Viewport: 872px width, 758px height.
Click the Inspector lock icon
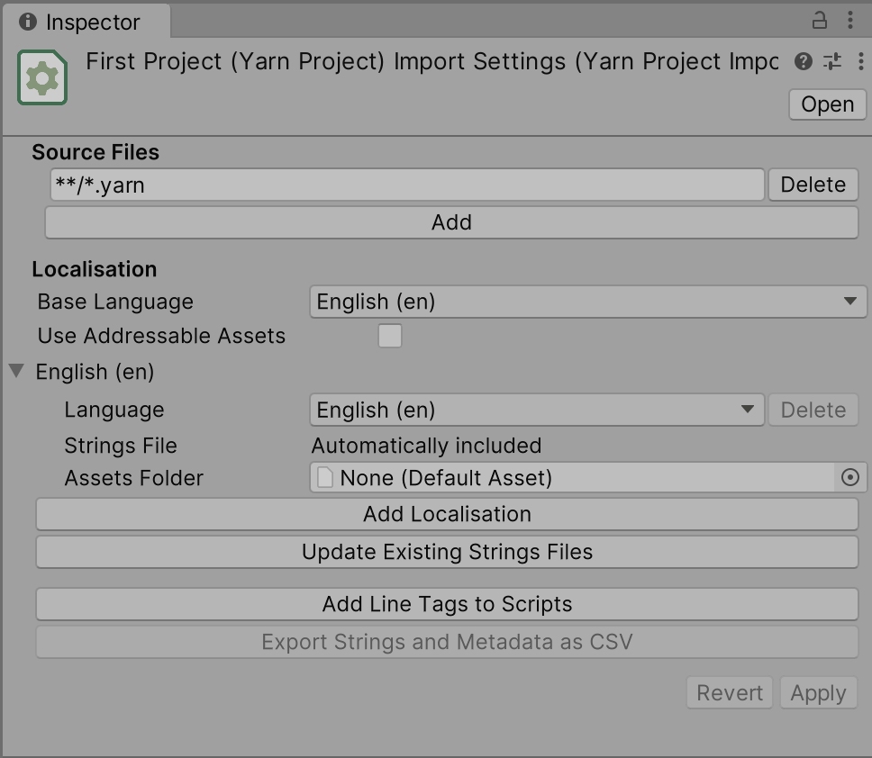point(820,21)
